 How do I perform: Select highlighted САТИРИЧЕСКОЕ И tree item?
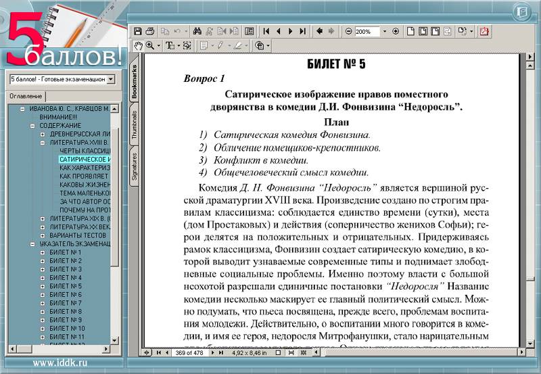[x=85, y=160]
